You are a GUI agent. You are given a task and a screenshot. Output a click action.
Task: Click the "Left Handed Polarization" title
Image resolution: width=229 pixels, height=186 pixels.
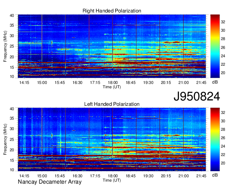112,104
